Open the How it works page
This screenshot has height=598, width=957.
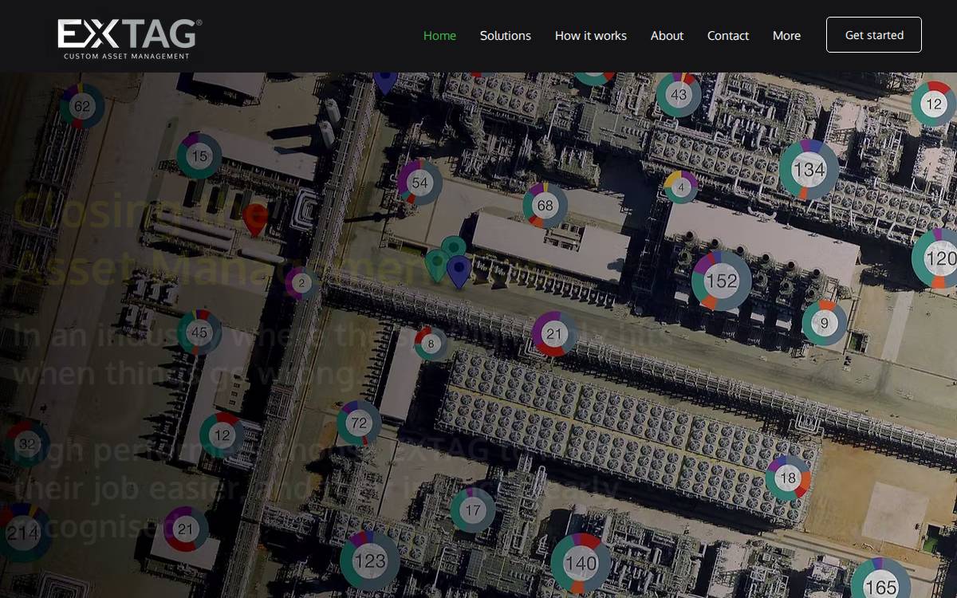591,35
